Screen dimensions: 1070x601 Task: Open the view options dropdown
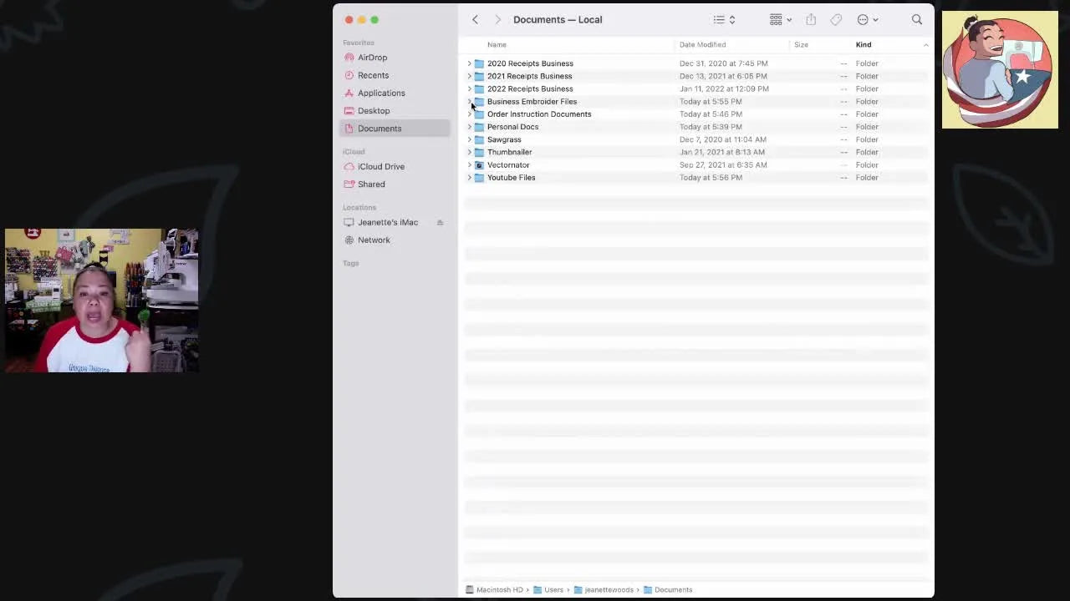pos(779,18)
